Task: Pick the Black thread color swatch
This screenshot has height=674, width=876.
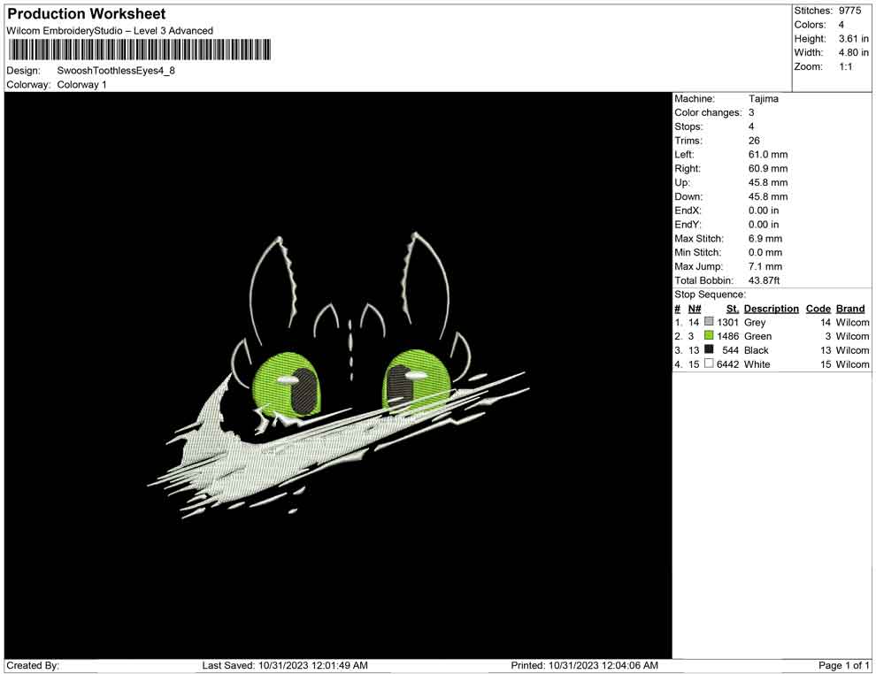Action: coord(709,350)
